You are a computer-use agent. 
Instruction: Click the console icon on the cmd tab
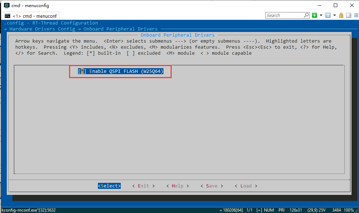[x=7, y=16]
